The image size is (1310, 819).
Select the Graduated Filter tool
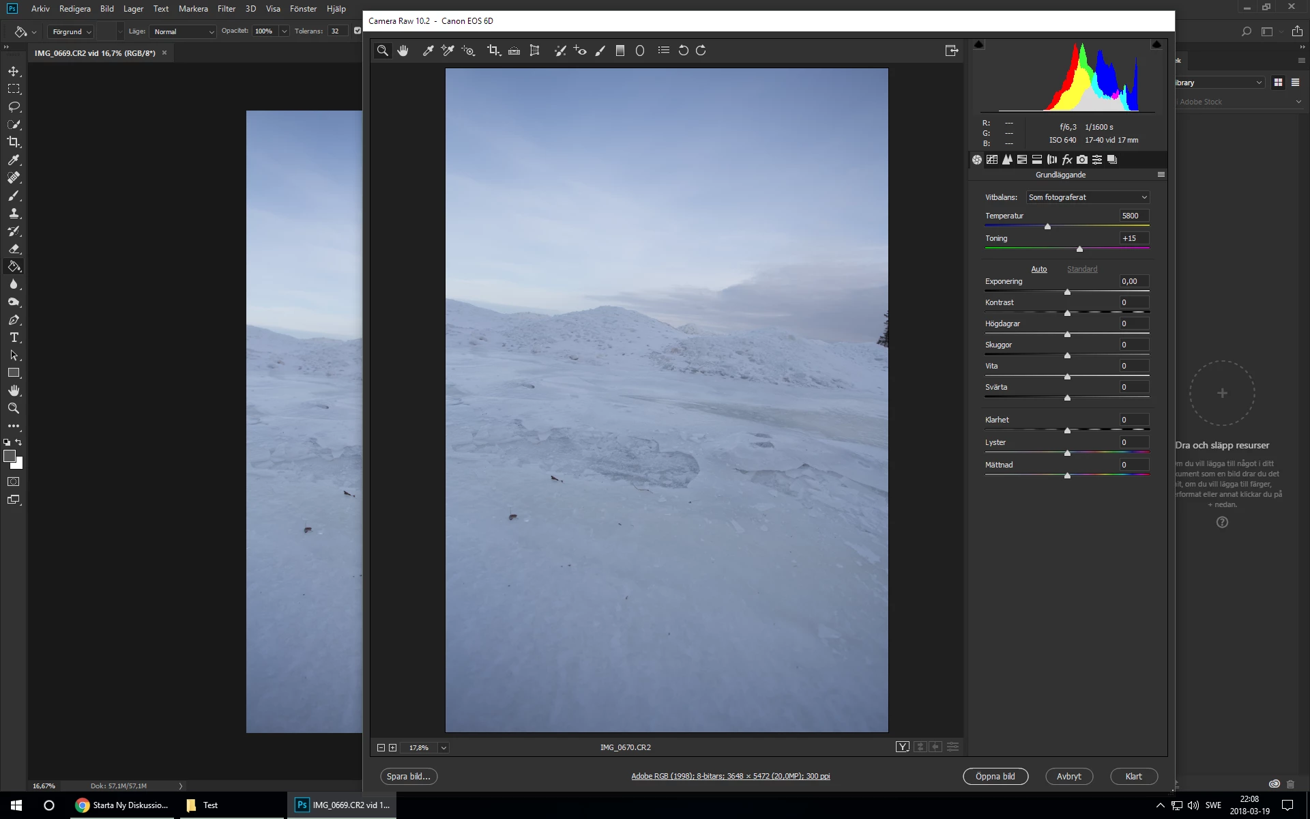click(x=620, y=51)
